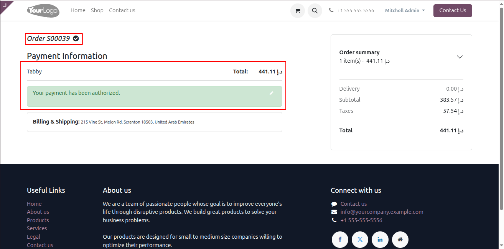
Task: Go to Home in top navigation
Action: pos(78,10)
